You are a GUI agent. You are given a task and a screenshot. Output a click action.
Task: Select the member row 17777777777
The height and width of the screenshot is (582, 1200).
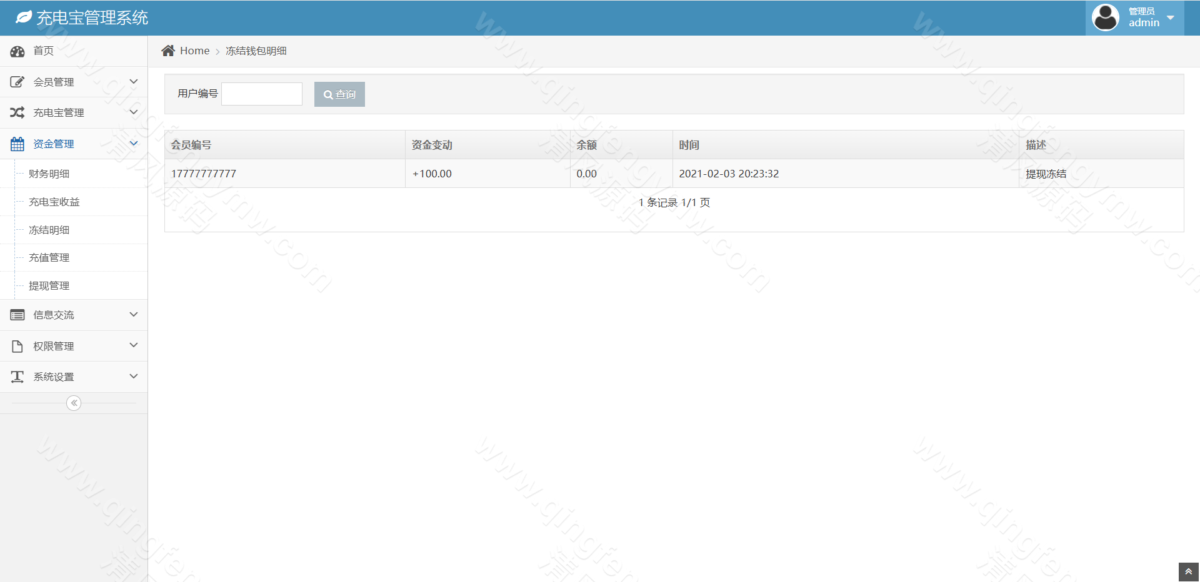point(203,174)
